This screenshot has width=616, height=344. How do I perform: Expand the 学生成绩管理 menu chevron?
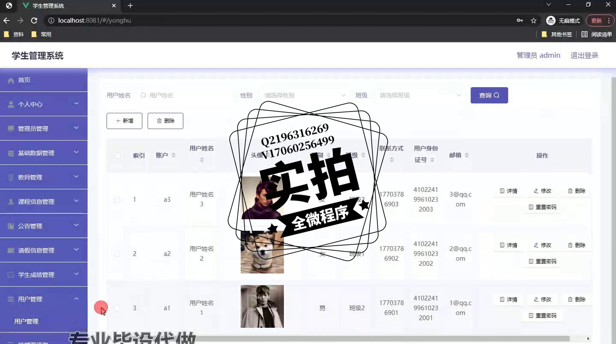[x=77, y=274]
